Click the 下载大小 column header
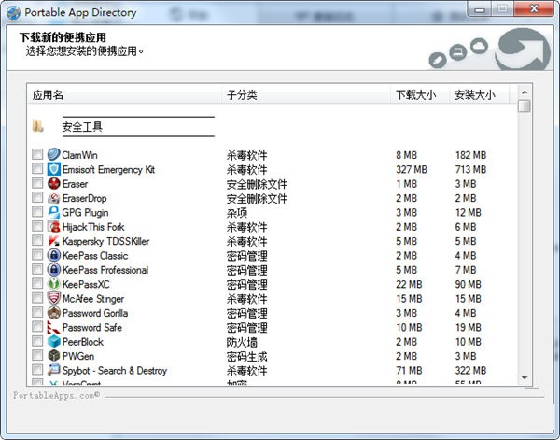This screenshot has height=440, width=560. pyautogui.click(x=419, y=95)
